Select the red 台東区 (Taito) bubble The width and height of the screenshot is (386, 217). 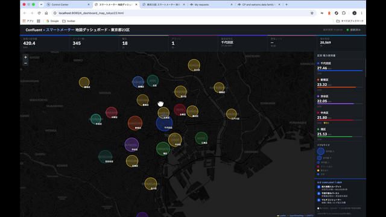coord(180,110)
